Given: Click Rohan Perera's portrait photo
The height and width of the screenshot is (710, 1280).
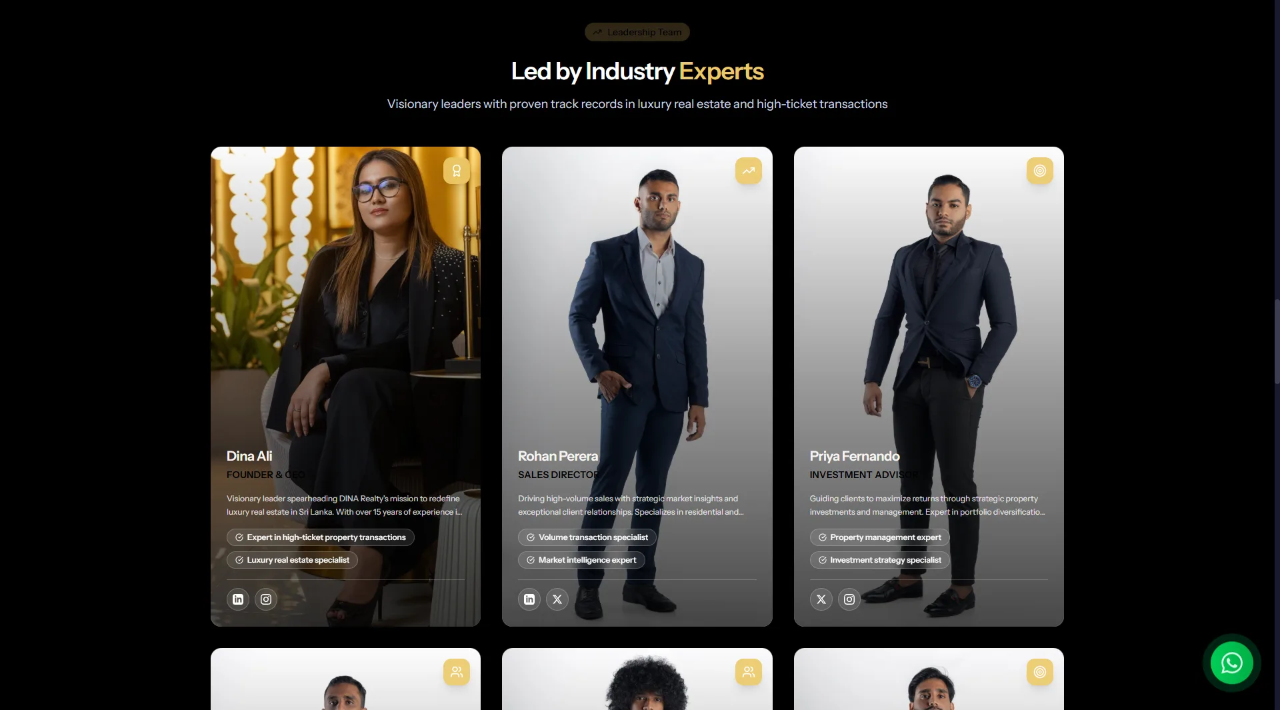Looking at the screenshot, I should pyautogui.click(x=637, y=300).
